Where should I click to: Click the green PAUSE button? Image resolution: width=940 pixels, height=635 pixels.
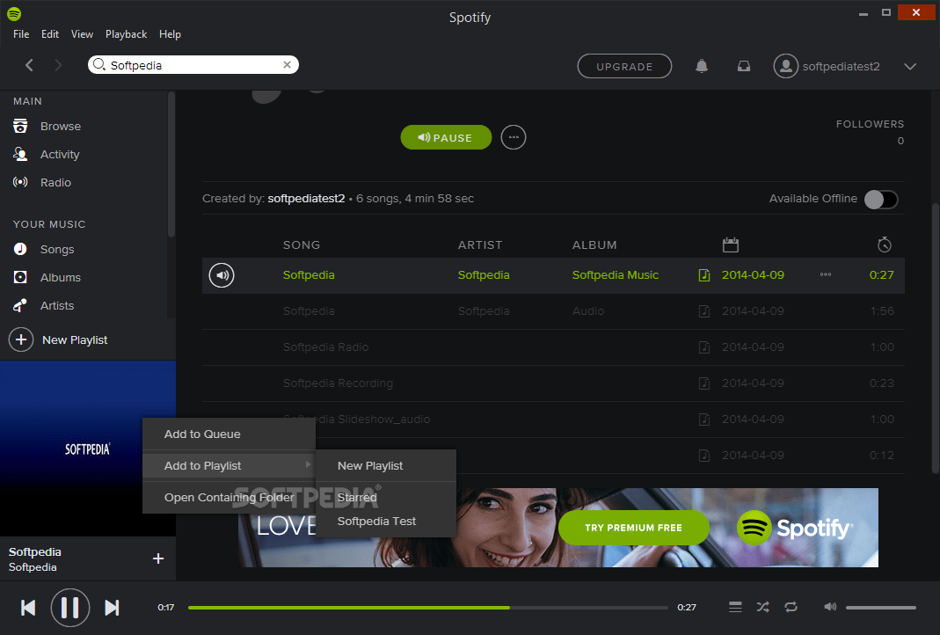click(x=446, y=137)
